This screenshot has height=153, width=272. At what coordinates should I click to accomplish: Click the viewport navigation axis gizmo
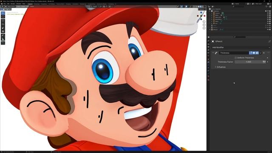point(201,16)
